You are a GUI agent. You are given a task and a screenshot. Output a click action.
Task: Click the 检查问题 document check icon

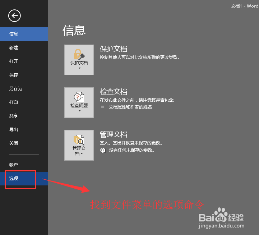(79, 97)
